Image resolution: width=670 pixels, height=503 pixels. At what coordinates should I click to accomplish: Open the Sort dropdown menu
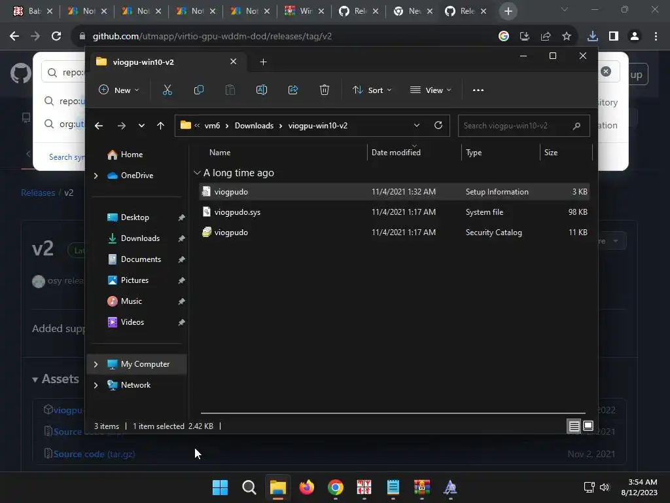(x=372, y=90)
